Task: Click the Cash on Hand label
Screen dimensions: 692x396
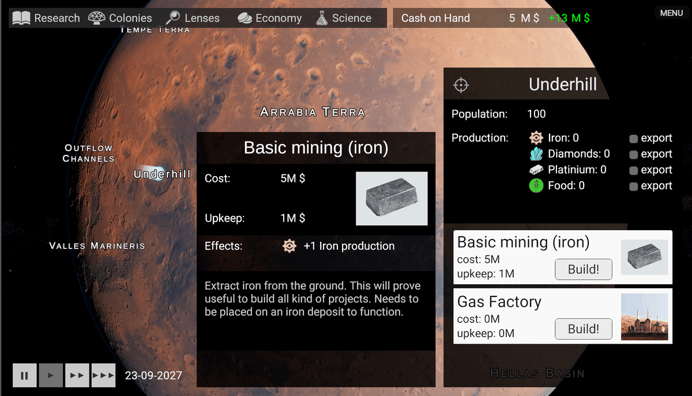Action: coord(435,18)
